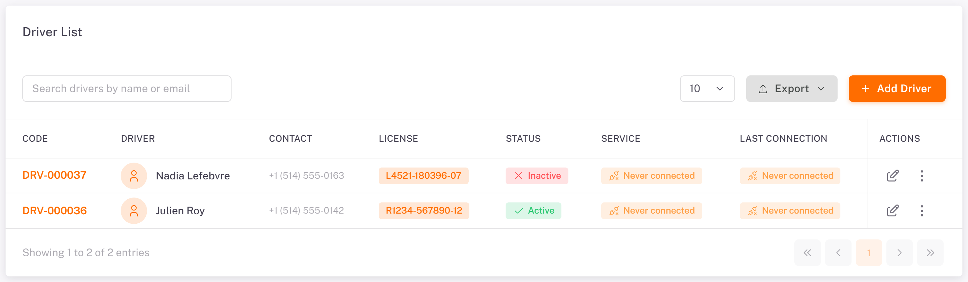968x282 pixels.
Task: Sort by the STATUS column header
Action: 523,138
